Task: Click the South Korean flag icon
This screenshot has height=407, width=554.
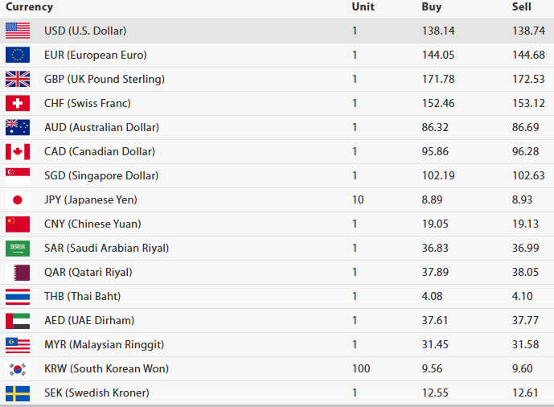Action: pos(18,368)
